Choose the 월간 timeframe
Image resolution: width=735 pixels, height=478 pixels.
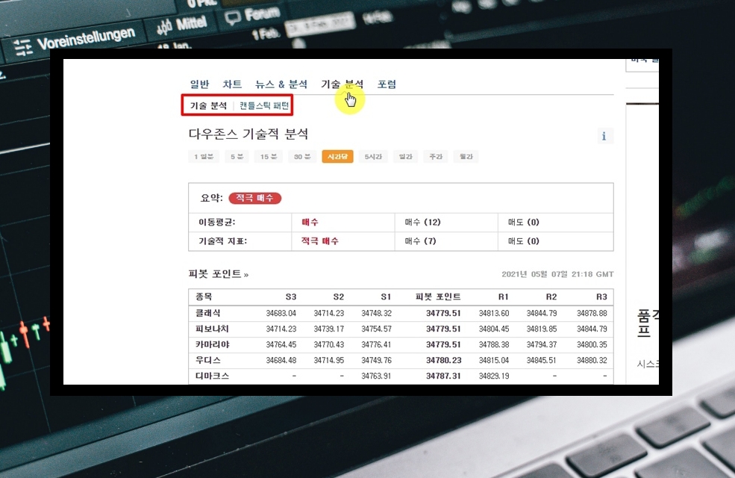pos(466,157)
